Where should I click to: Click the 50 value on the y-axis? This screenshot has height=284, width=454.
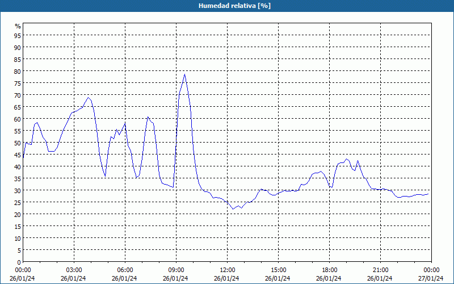point(18,143)
